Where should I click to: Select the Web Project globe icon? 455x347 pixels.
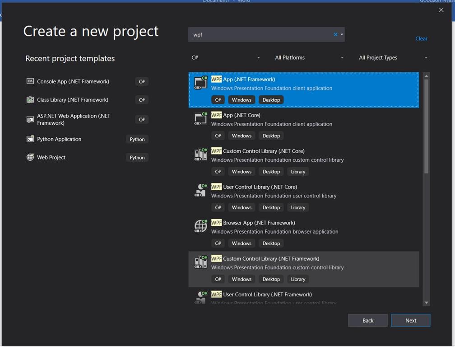click(30, 157)
